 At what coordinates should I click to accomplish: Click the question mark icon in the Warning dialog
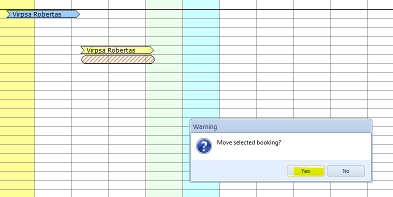[x=204, y=146]
